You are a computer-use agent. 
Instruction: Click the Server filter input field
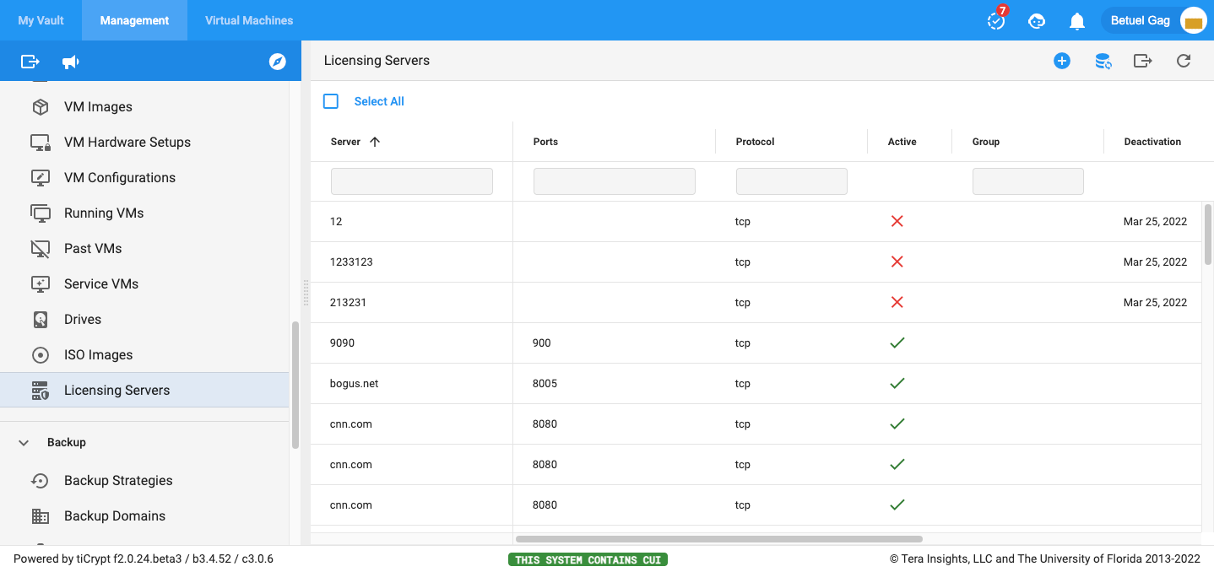[411, 181]
